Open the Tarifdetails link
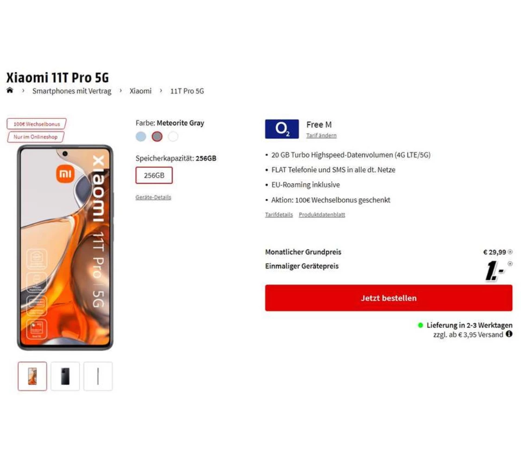The image size is (521, 470). 279,214
